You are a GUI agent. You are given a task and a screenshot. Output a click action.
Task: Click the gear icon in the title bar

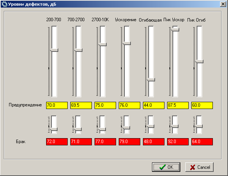(5, 4)
